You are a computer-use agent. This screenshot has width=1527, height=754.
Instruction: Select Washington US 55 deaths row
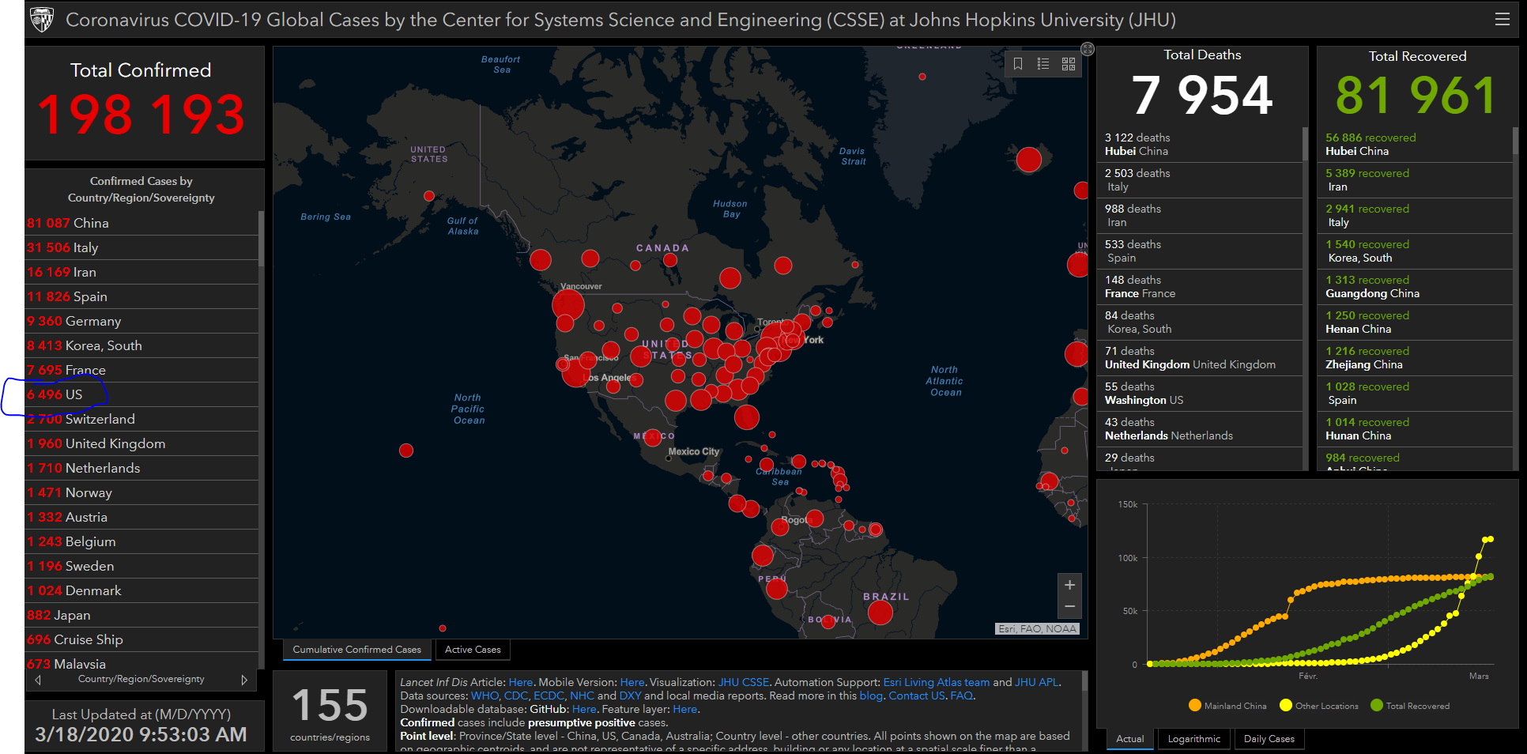tap(1199, 393)
